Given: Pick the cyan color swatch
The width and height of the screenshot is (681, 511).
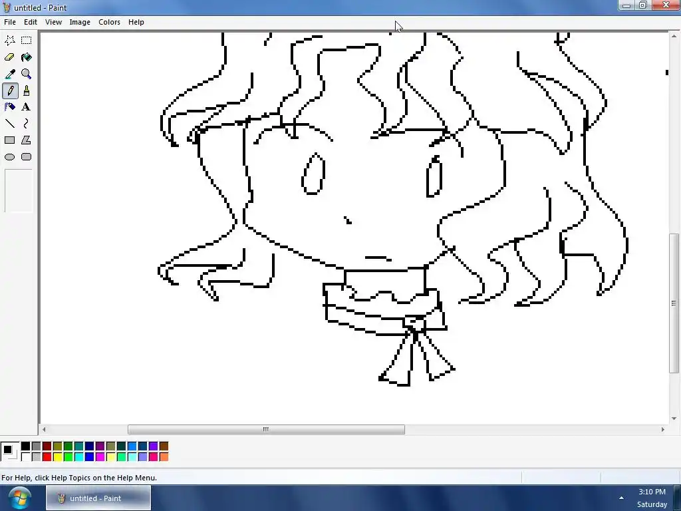Looking at the screenshot, I should [x=78, y=456].
